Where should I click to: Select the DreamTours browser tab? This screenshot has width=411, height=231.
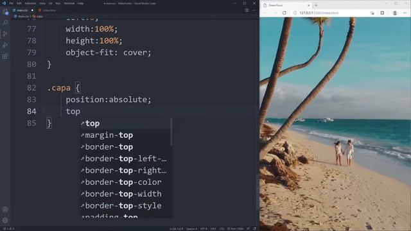(287, 5)
